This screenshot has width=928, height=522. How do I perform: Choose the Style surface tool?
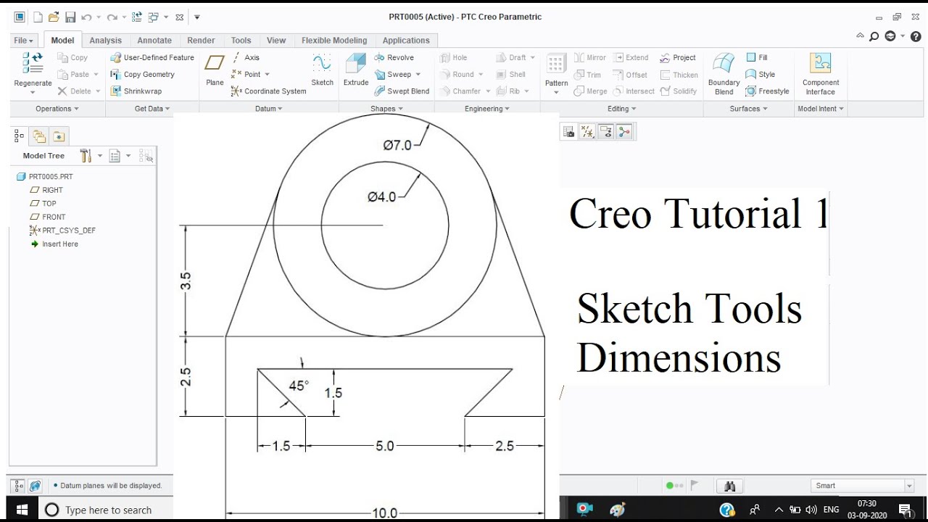(761, 74)
